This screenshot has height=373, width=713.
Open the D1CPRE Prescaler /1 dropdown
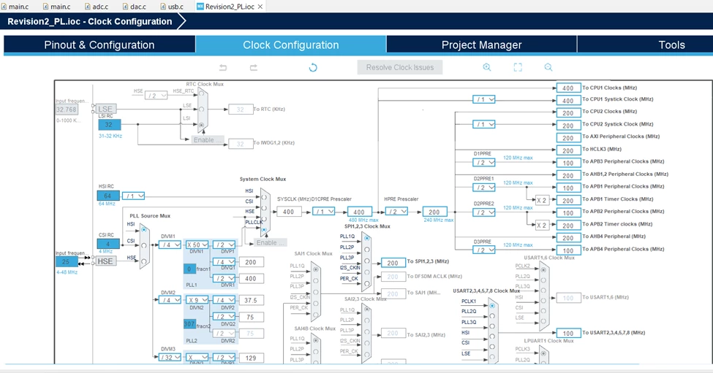click(x=323, y=212)
